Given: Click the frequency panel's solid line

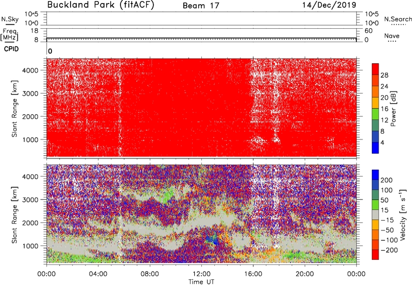Looking at the screenshot, I should [x=201, y=38].
